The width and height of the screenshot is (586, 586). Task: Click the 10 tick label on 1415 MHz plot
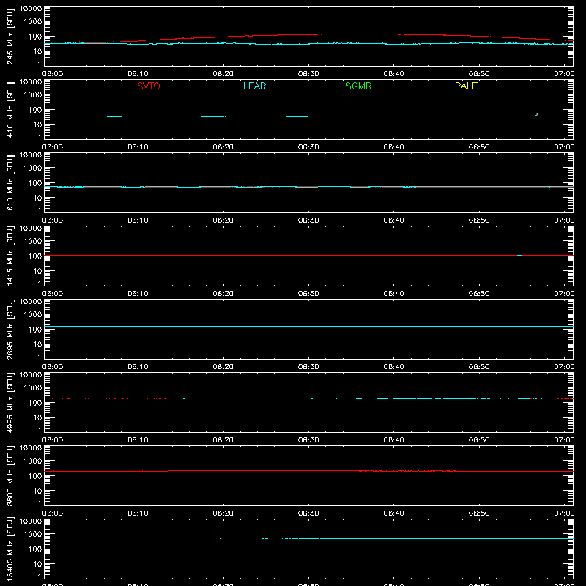point(37,271)
